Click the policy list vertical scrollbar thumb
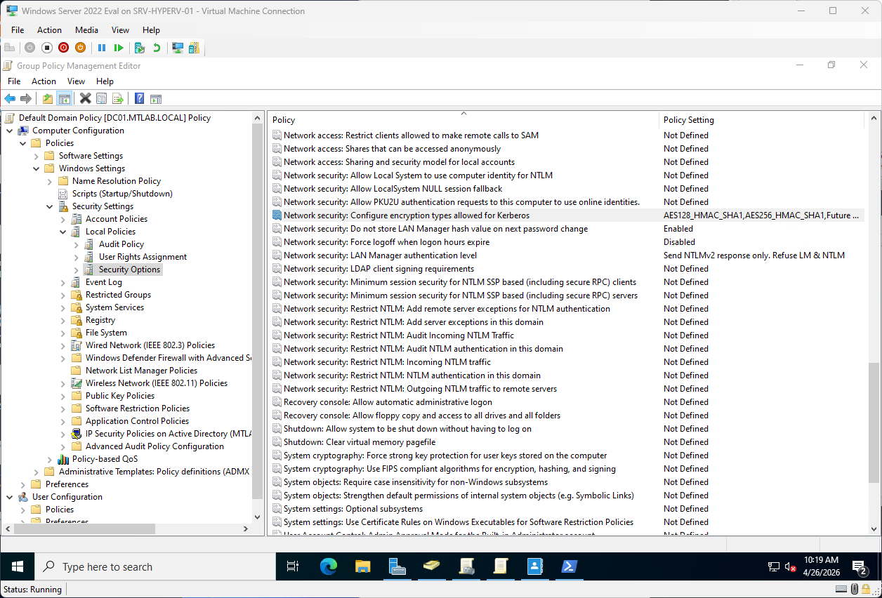Image resolution: width=882 pixels, height=598 pixels. tap(874, 423)
